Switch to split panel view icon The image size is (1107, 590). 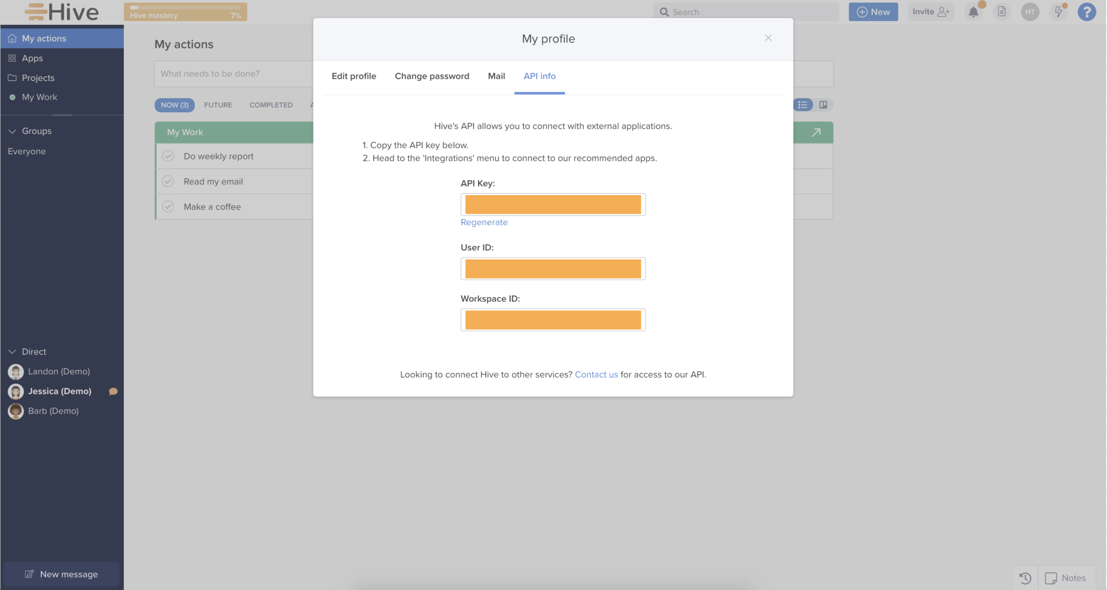823,105
